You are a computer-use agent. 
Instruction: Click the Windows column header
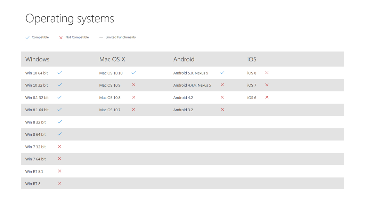pos(37,59)
